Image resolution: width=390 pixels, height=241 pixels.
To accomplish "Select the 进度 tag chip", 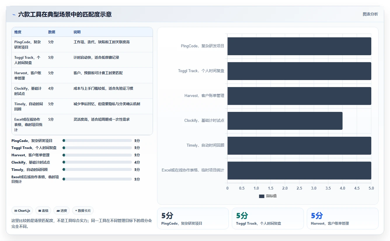I will (x=62, y=211).
